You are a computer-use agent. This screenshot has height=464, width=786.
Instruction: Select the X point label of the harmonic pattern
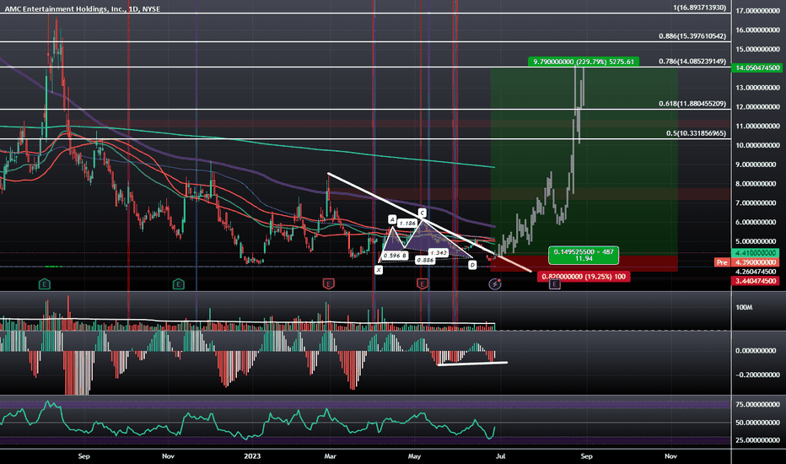[x=379, y=270]
